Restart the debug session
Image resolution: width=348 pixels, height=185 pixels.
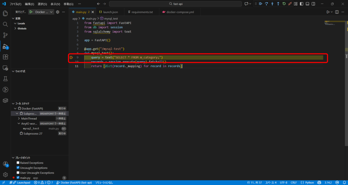(x=284, y=4)
